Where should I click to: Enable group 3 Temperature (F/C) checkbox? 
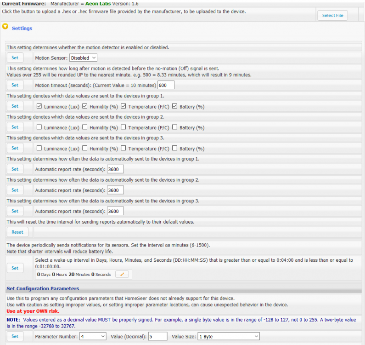124,148
